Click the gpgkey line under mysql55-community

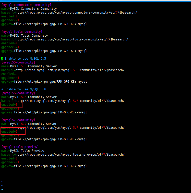pyautogui.click(x=44, y=82)
